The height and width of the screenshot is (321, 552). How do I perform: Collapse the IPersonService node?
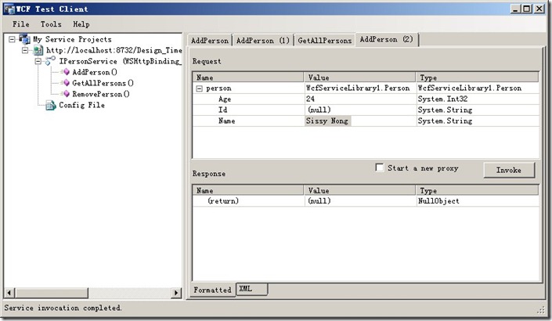click(38, 61)
